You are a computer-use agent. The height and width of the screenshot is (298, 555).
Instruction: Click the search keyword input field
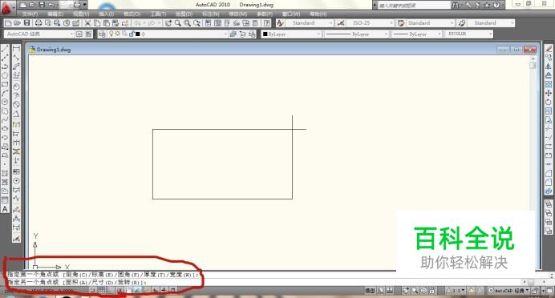pyautogui.click(x=414, y=6)
